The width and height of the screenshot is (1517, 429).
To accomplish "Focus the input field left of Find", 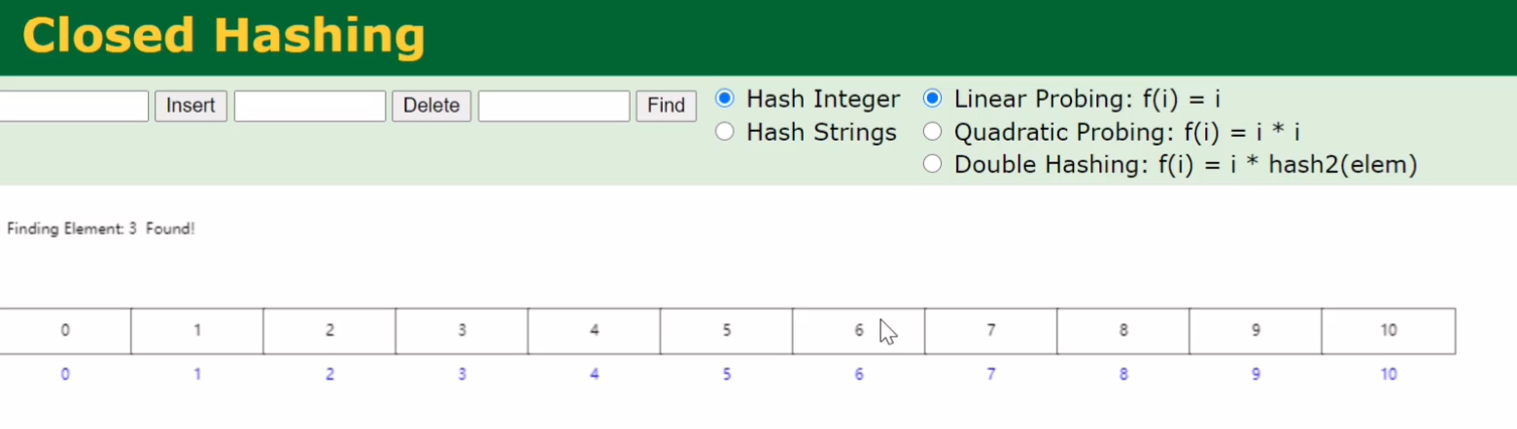I will [554, 106].
